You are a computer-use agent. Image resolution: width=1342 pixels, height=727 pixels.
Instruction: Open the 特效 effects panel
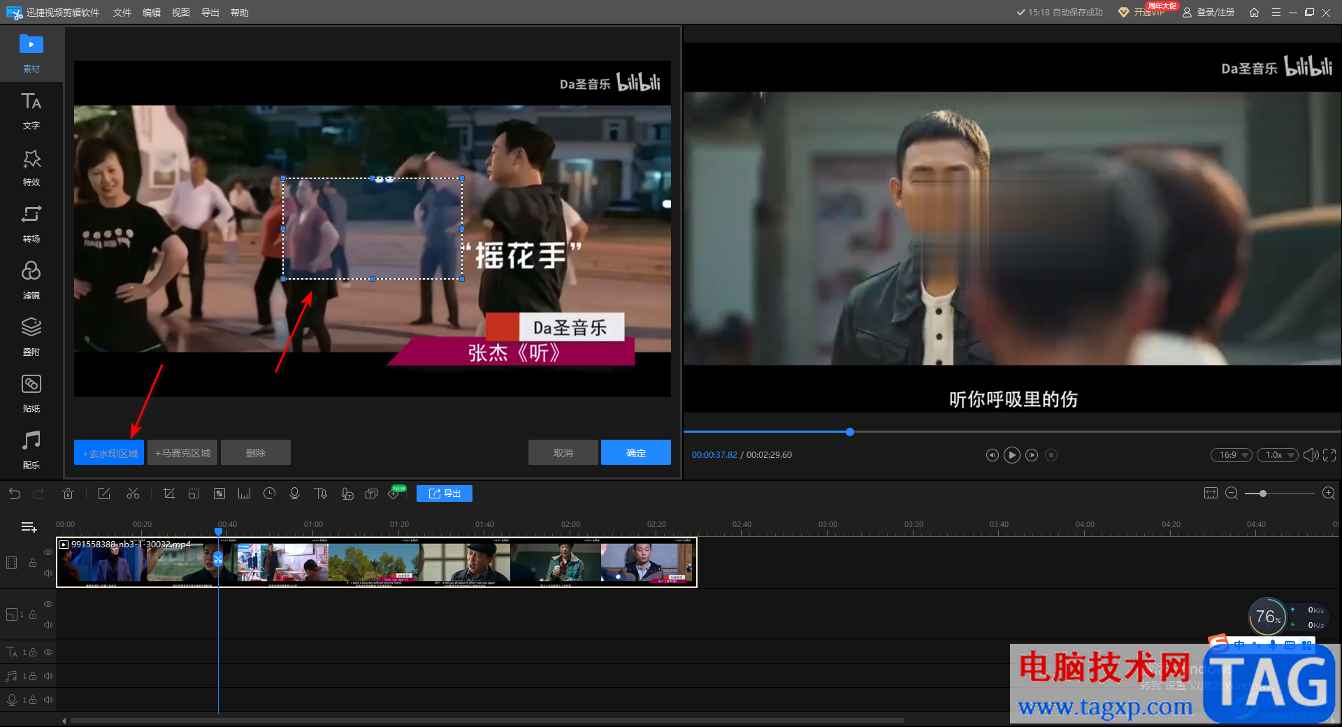(31, 167)
